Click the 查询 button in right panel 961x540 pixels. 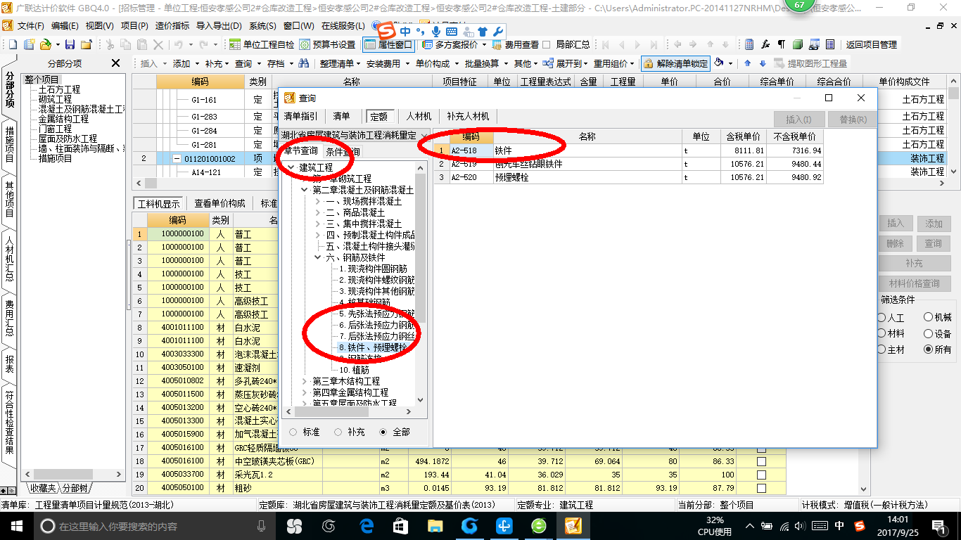pos(934,243)
